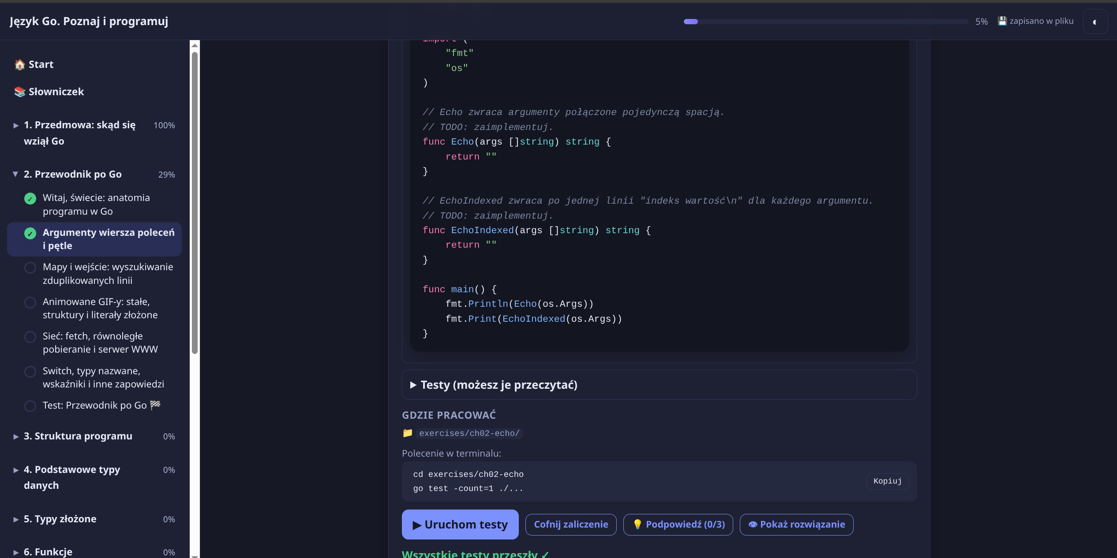The width and height of the screenshot is (1117, 558).
Task: Copy terminal command with Kopiuj
Action: (888, 481)
